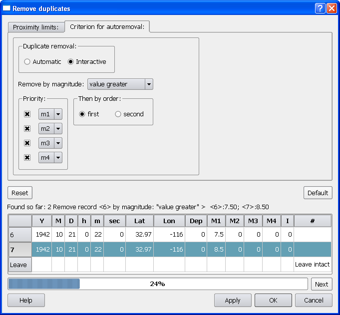Viewport: 340px width, 315px height.
Task: Select the Leave row header
Action: click(x=20, y=265)
